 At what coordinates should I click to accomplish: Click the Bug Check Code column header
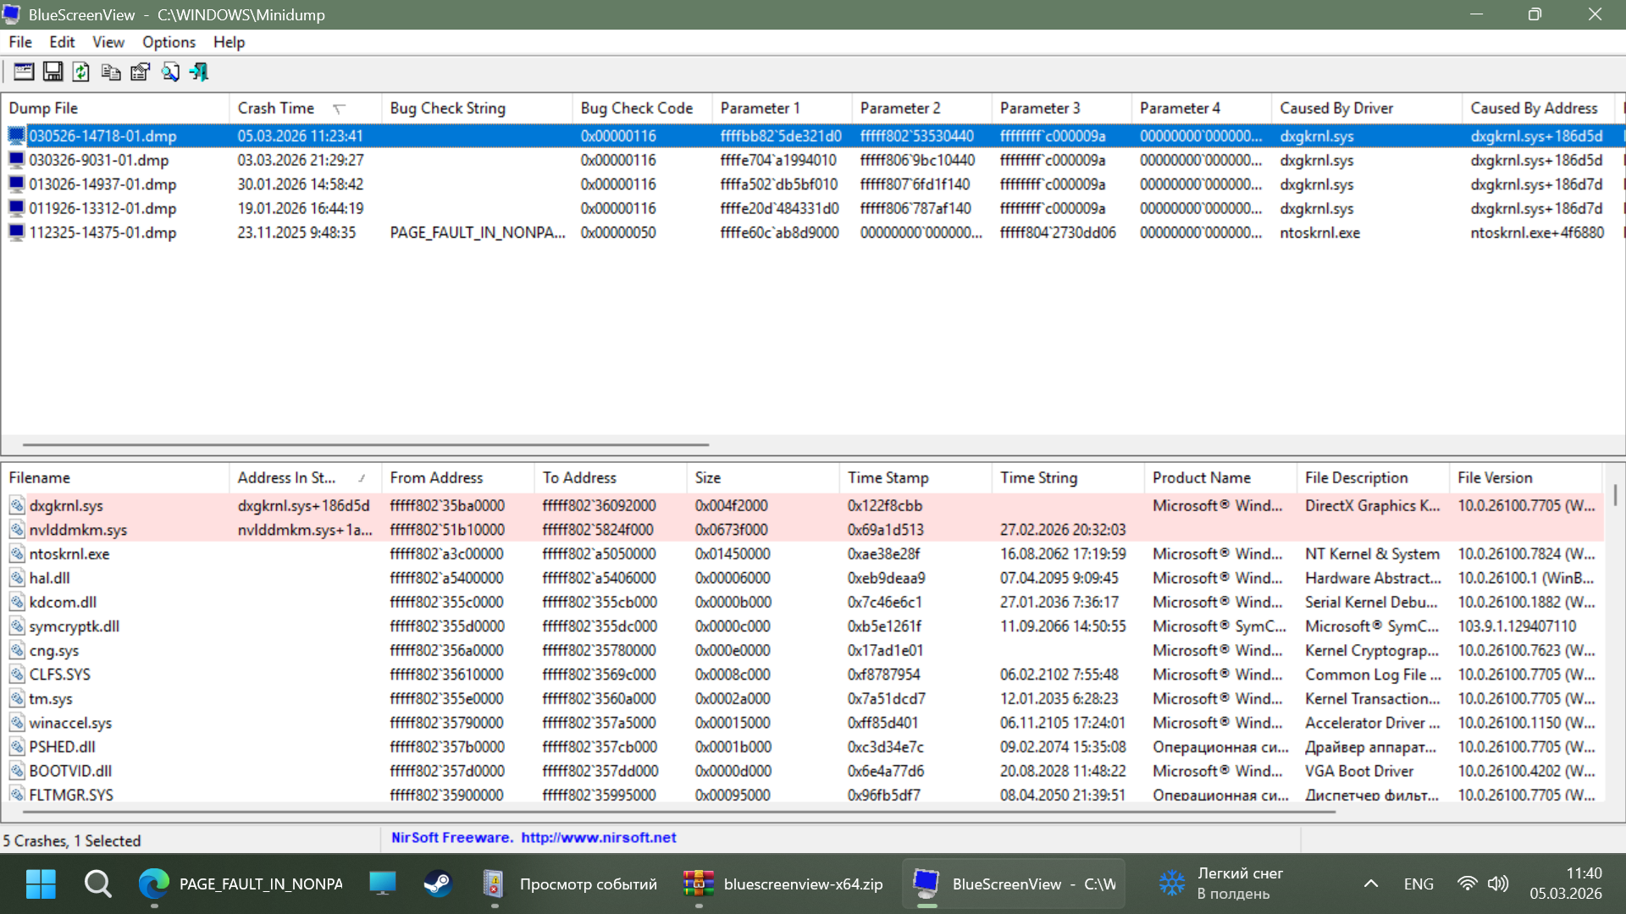pos(636,108)
